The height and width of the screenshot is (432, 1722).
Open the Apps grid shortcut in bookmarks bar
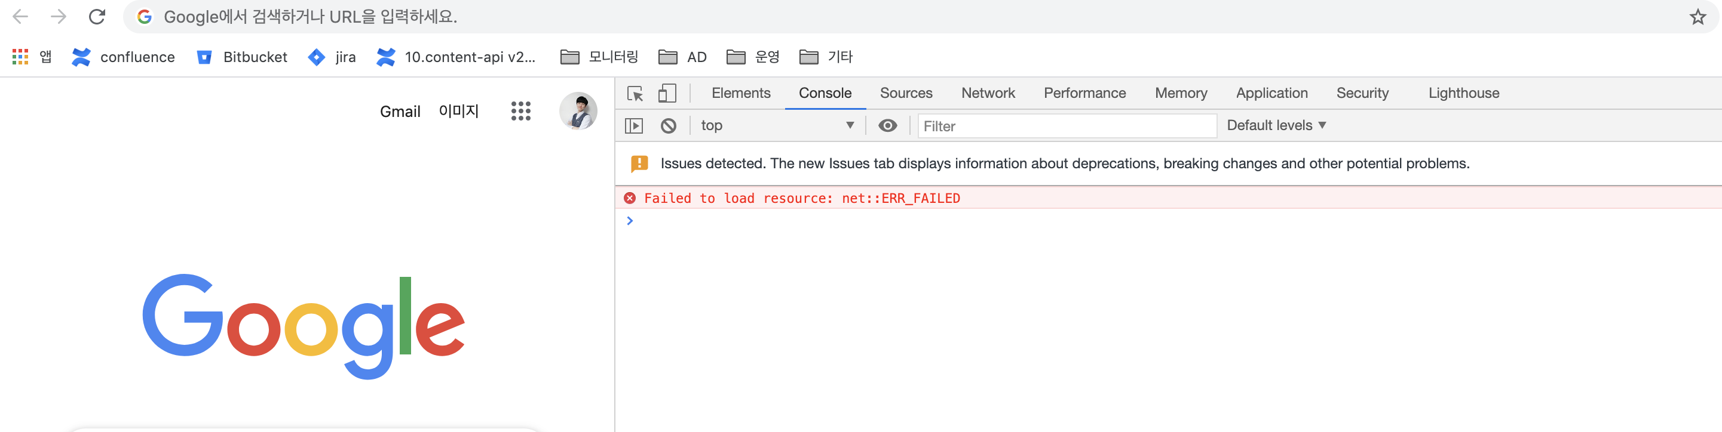[x=32, y=57]
